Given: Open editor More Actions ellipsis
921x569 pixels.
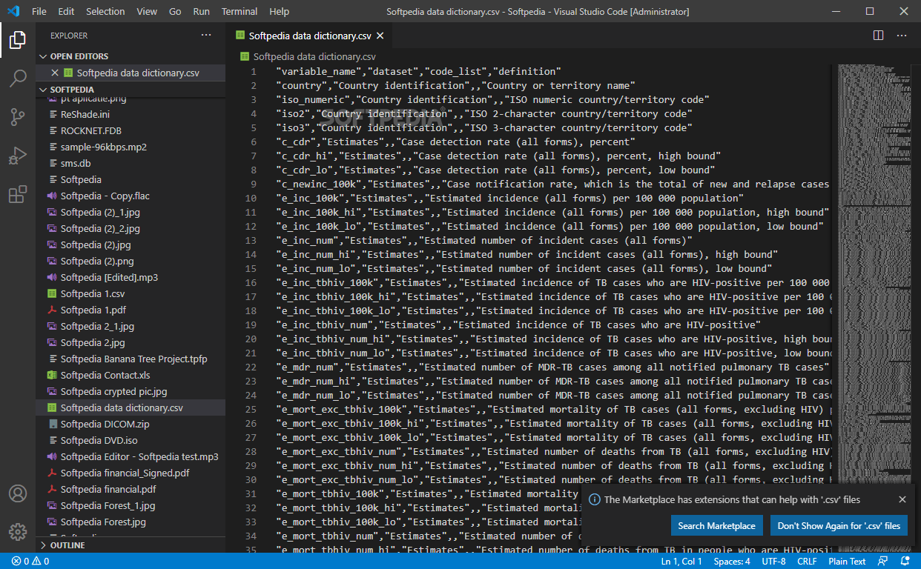Looking at the screenshot, I should 902,35.
